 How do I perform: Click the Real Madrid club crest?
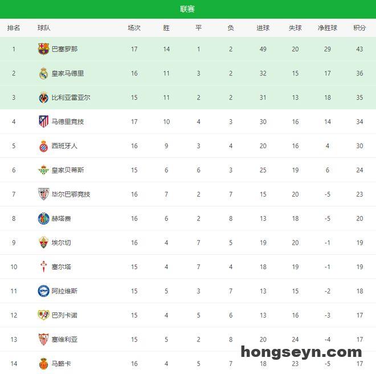point(43,73)
